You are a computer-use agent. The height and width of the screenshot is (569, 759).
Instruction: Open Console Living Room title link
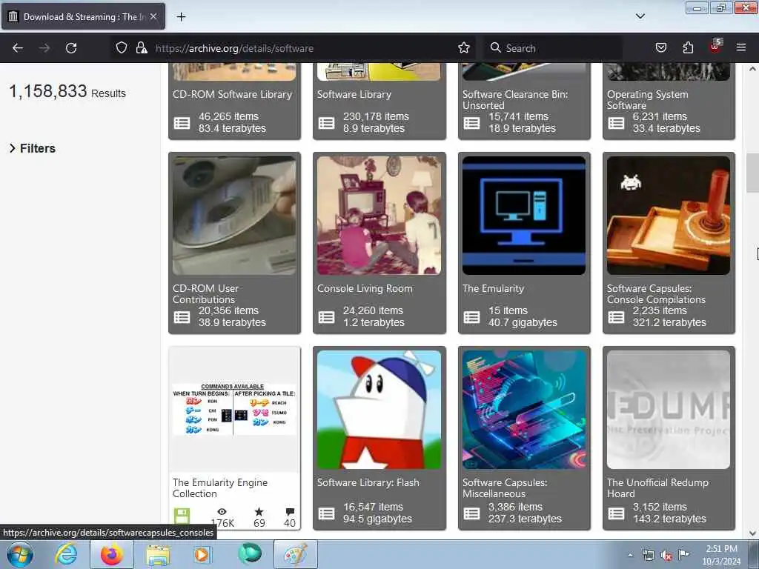click(x=365, y=288)
